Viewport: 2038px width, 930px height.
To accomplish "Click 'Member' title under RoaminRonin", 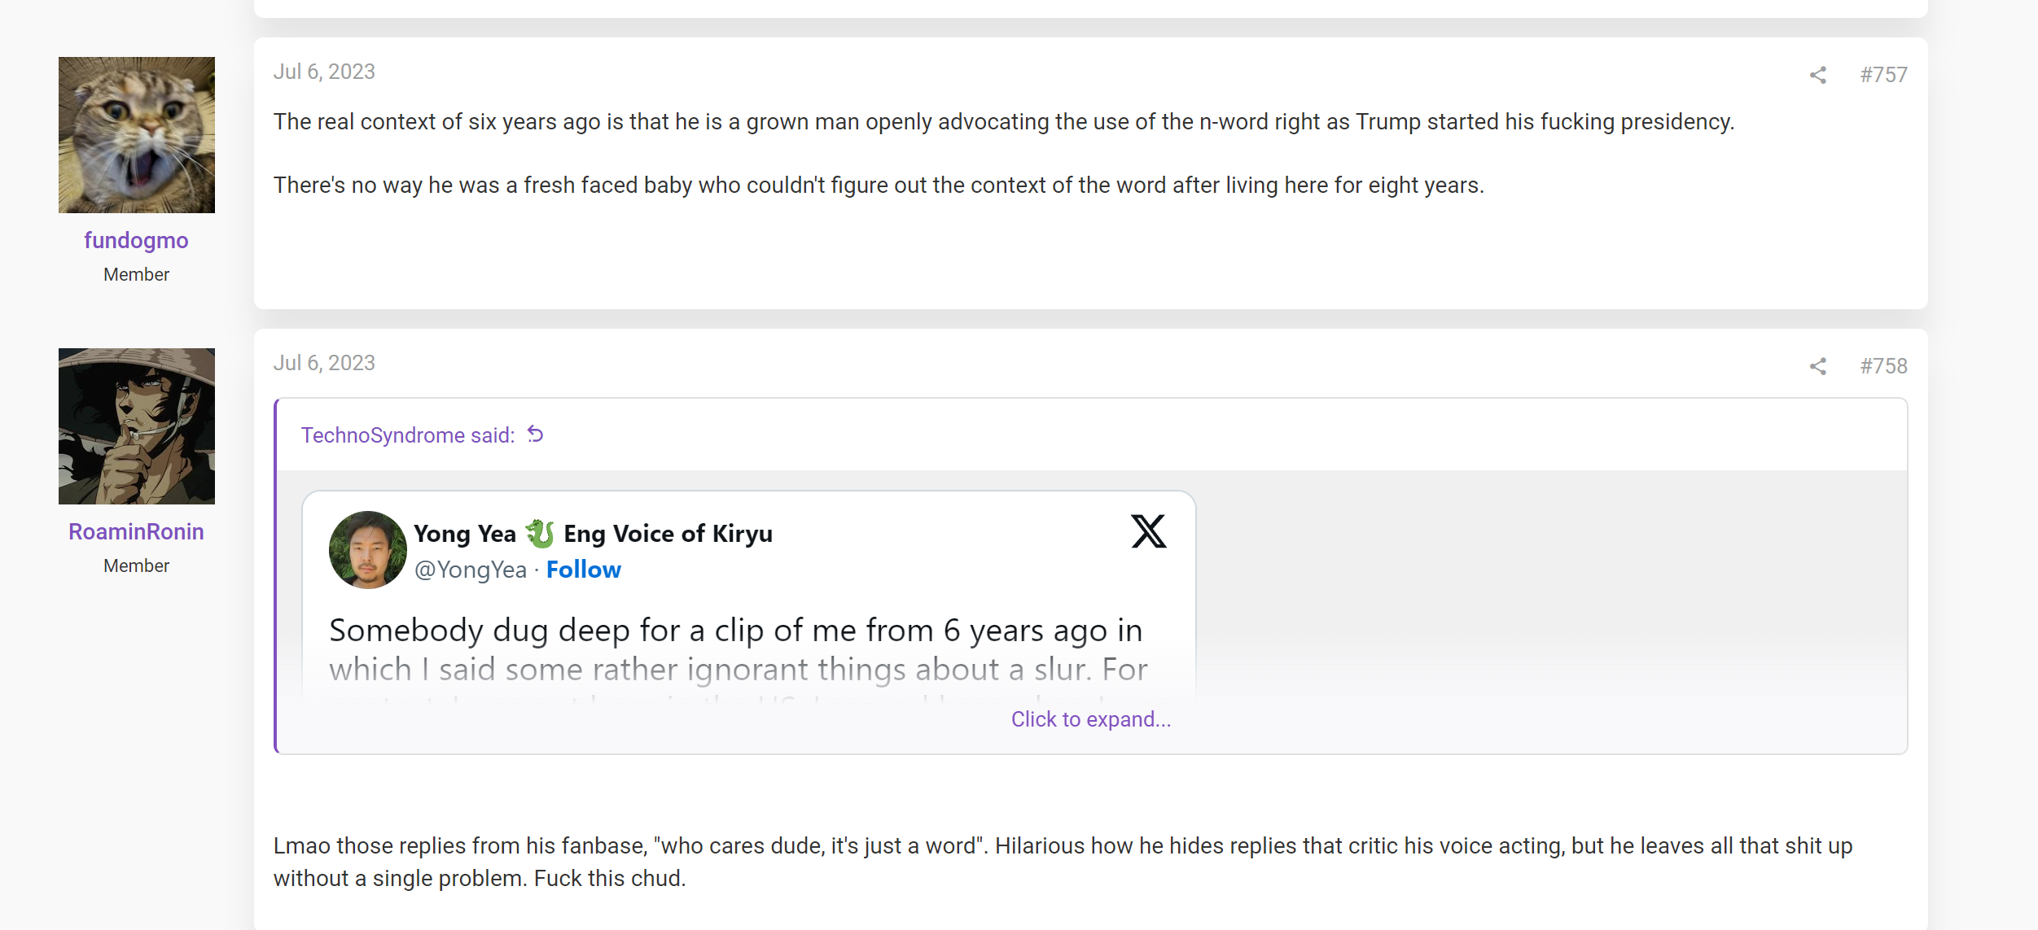I will [136, 566].
